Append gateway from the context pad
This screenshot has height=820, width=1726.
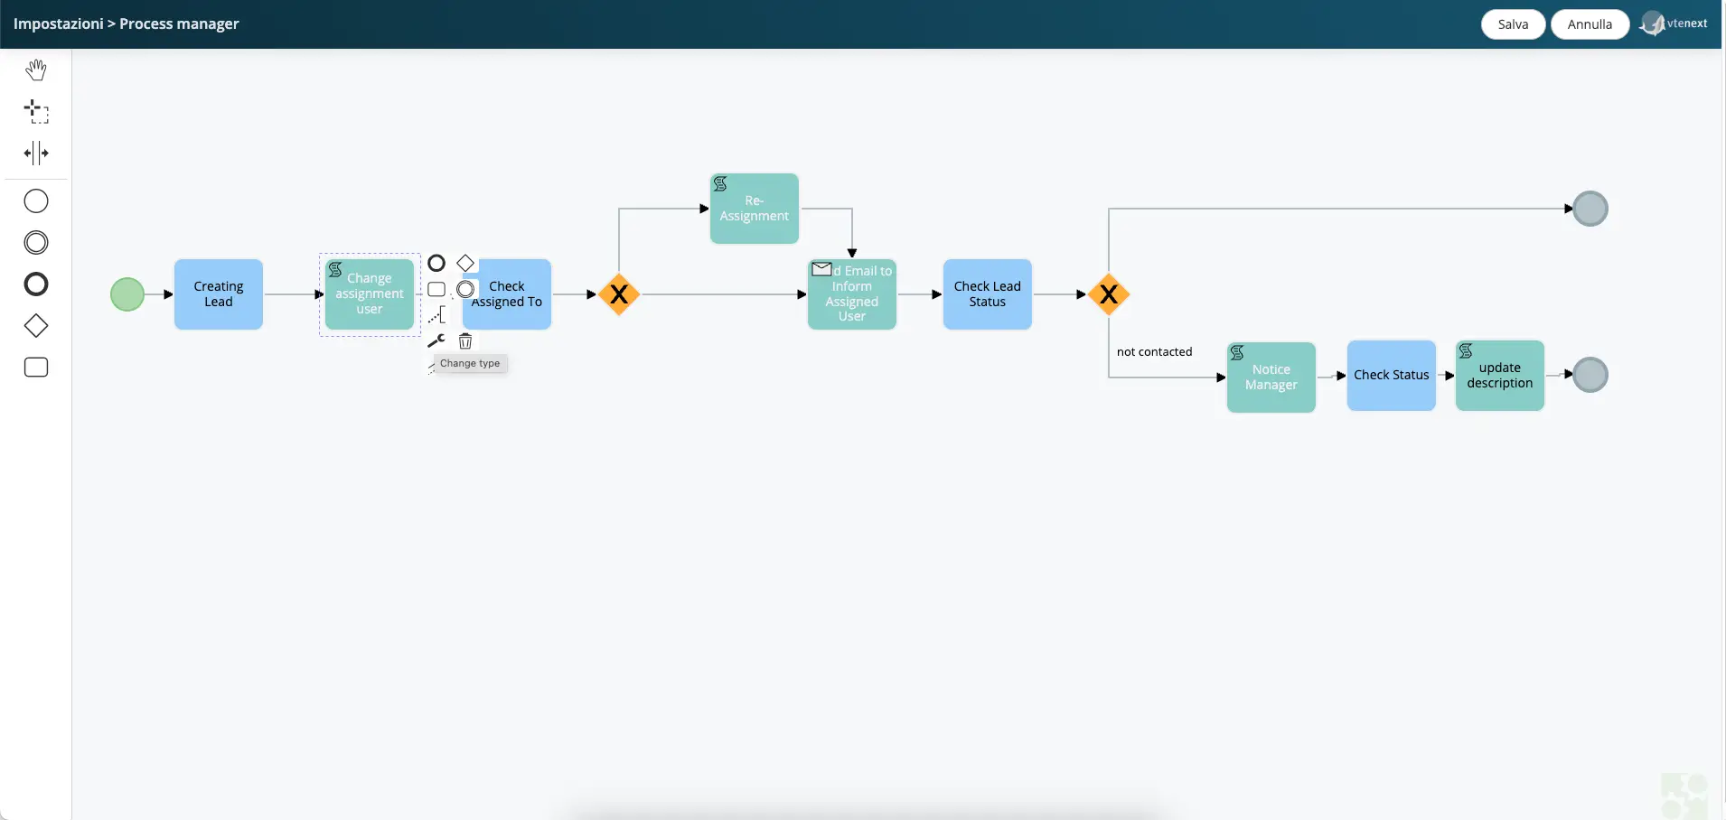pyautogui.click(x=465, y=263)
